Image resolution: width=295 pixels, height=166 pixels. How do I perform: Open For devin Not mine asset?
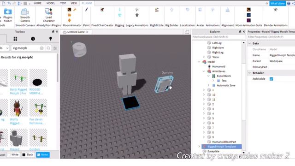pos(37,121)
